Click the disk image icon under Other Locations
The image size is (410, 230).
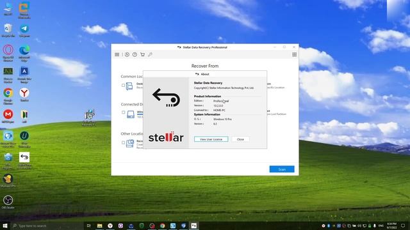[x=130, y=143]
